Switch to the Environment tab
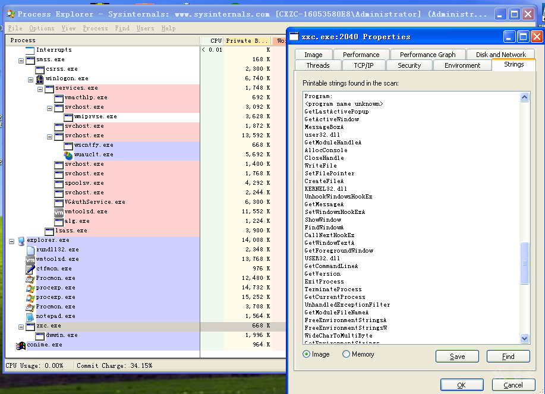 tap(462, 65)
